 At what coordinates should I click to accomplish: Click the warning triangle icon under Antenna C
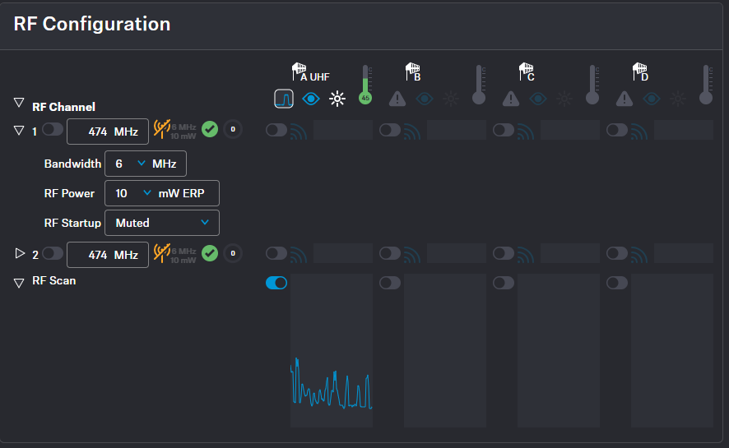coord(511,99)
